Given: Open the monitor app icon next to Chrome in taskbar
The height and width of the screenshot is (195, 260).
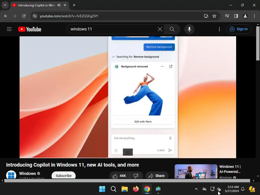Looking at the screenshot, I should 158,189.
